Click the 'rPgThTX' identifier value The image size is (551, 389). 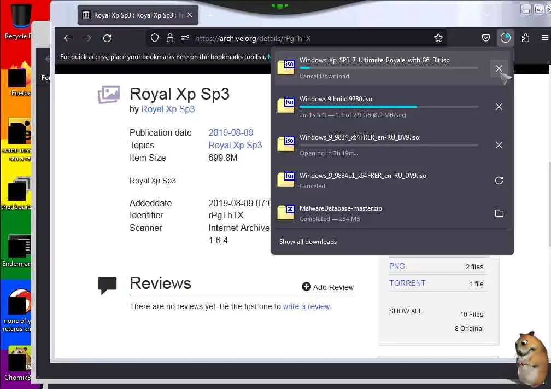click(226, 215)
